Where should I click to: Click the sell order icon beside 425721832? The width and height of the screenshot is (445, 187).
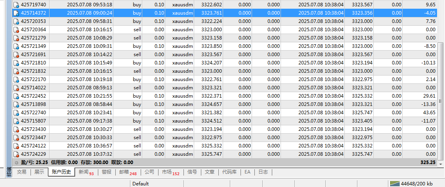click(17, 71)
